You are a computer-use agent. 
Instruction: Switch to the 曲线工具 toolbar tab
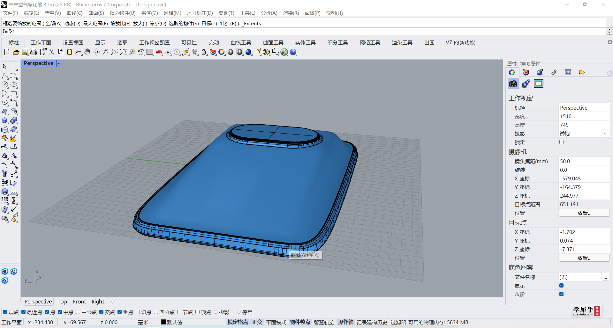pos(241,43)
